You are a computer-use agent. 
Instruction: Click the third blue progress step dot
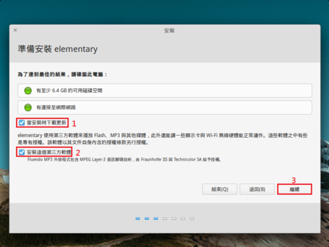[x=156, y=219]
